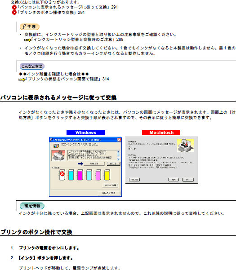
Task: Click the empty black ink cartridge with red X
Action: [x=62, y=175]
